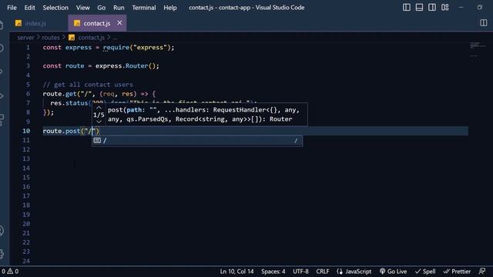Click the JS icon on contact.js tab

click(77, 23)
